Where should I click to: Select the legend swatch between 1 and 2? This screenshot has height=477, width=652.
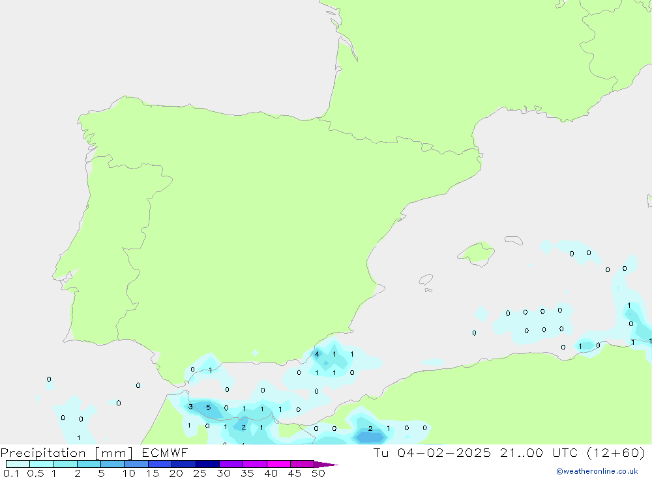coord(65,464)
